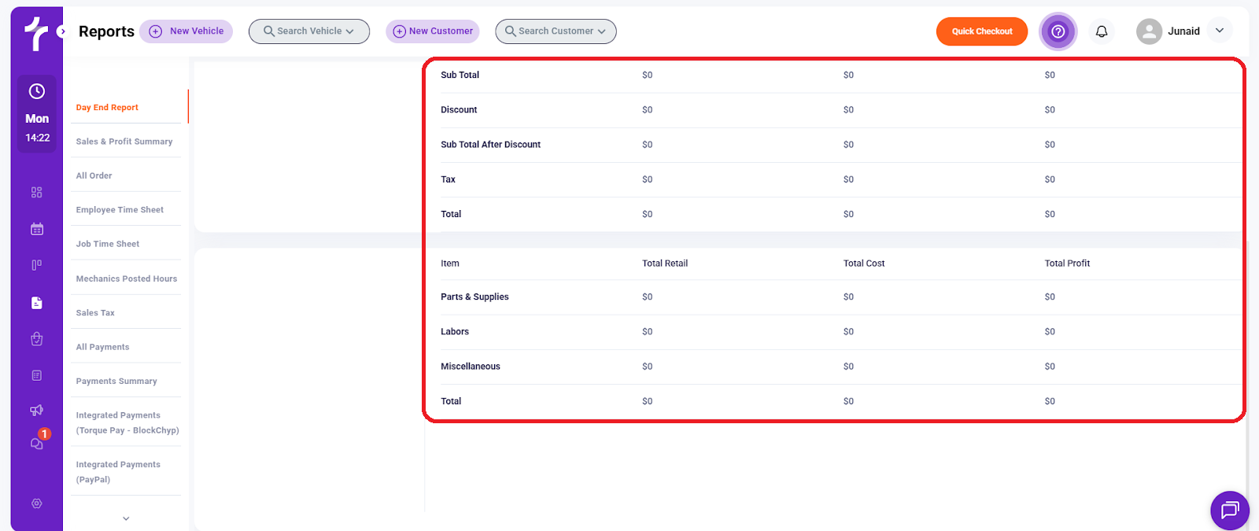Expand the Search Vehicle dropdown
This screenshot has width=1259, height=531.
[x=309, y=31]
